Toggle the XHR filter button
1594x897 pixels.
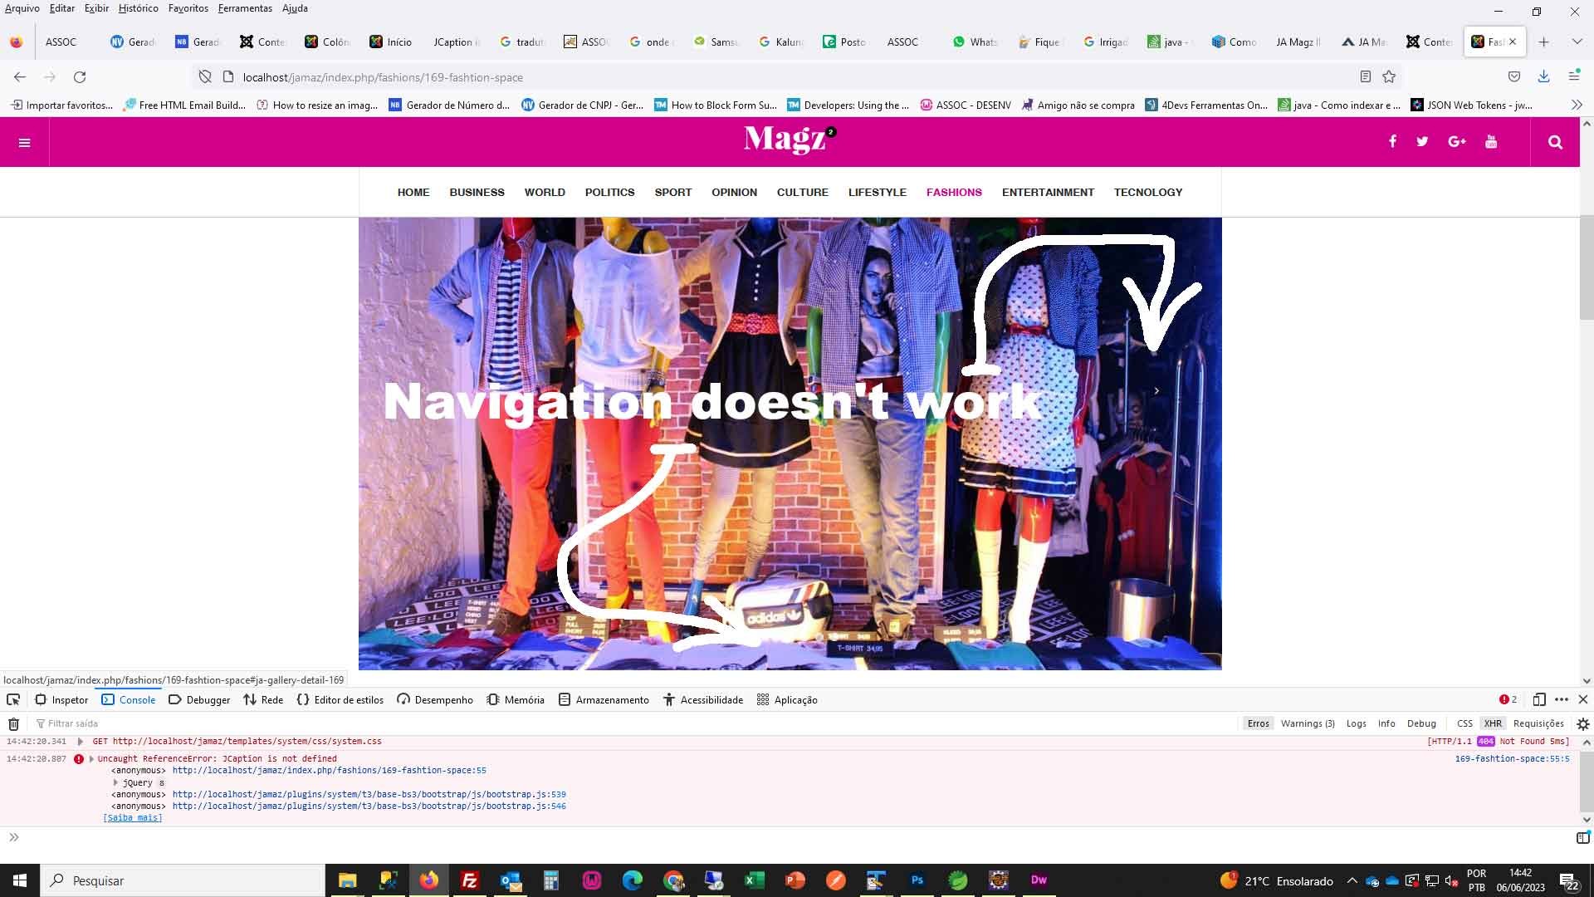click(1493, 723)
